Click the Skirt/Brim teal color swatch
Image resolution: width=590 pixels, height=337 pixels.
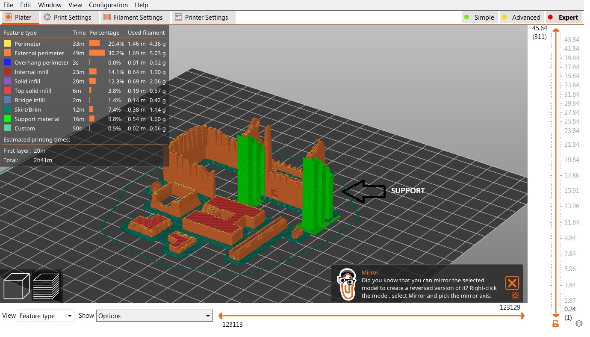click(7, 109)
